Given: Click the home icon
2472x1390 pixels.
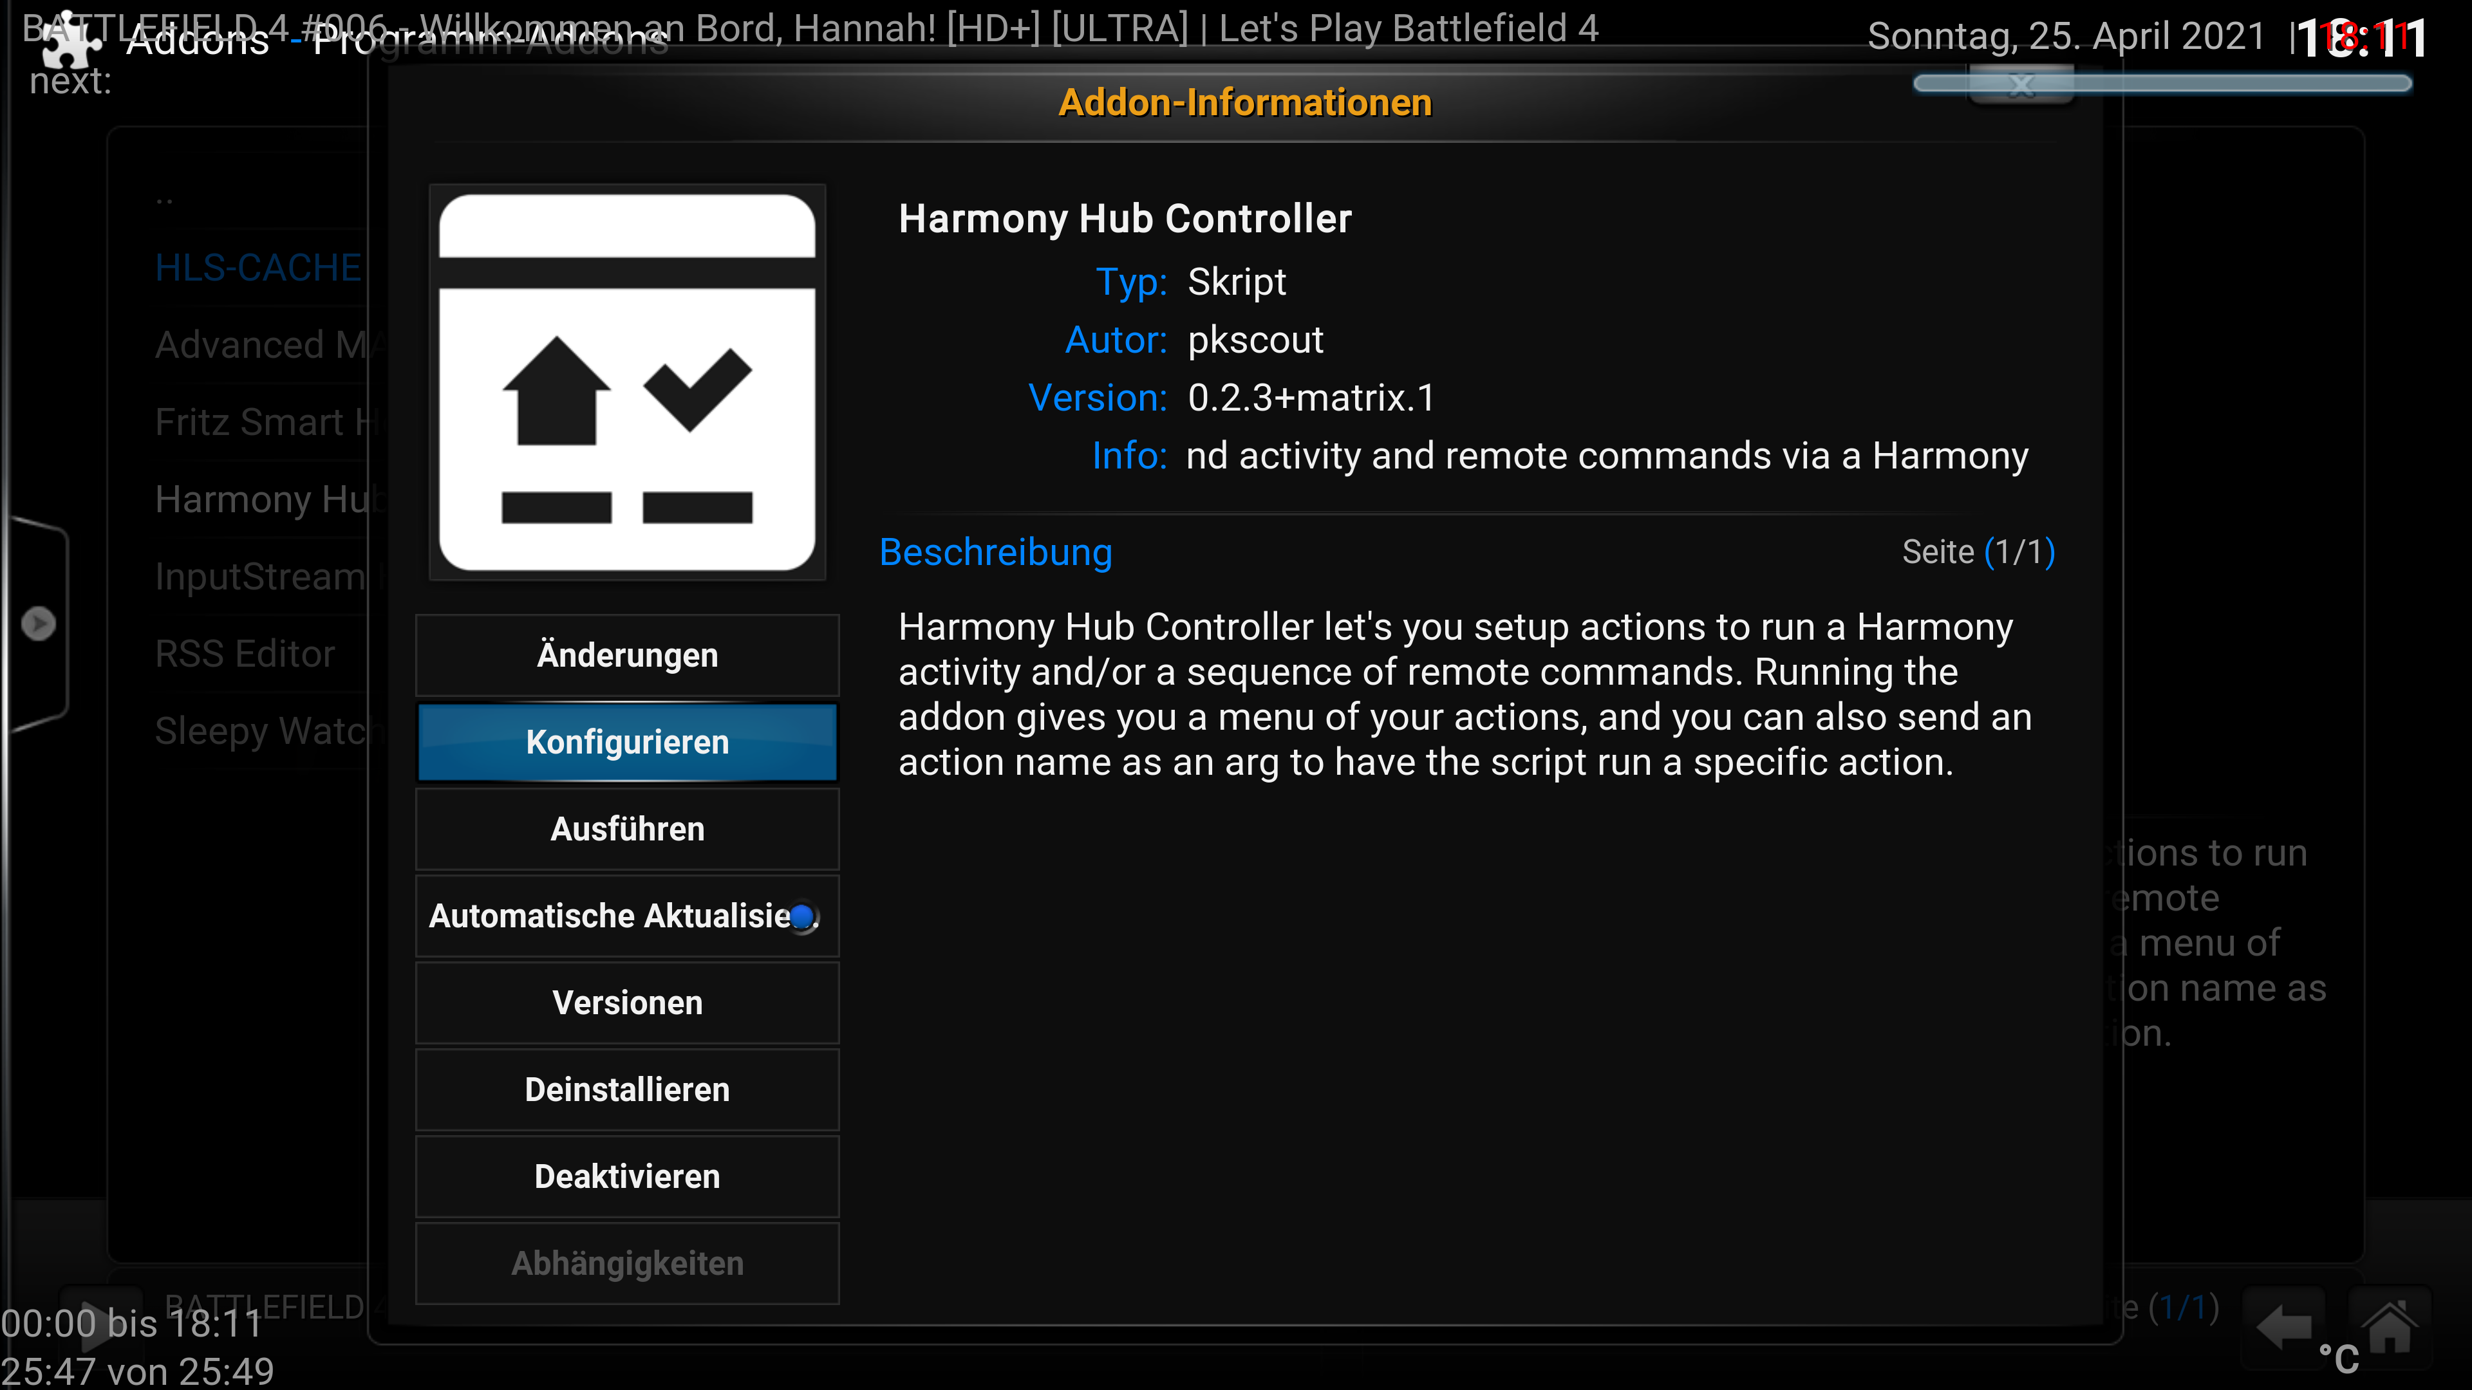Looking at the screenshot, I should [x=2388, y=1328].
